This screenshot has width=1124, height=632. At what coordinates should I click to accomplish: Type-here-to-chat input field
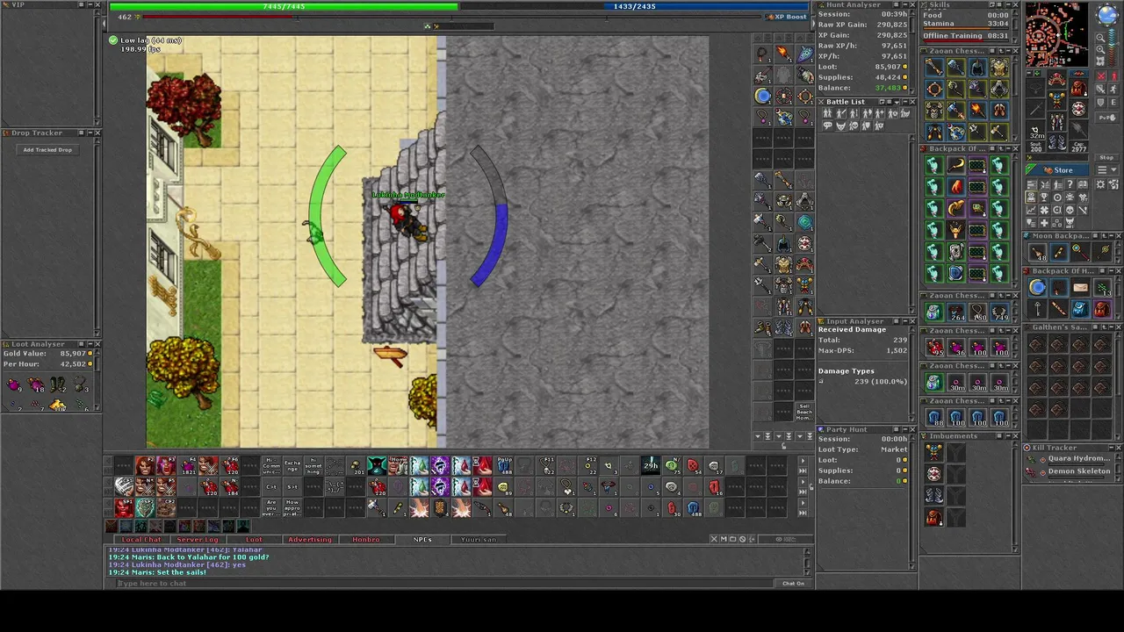point(443,584)
